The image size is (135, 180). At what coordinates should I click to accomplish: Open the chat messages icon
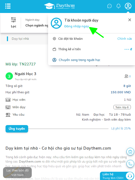click(x=109, y=6)
